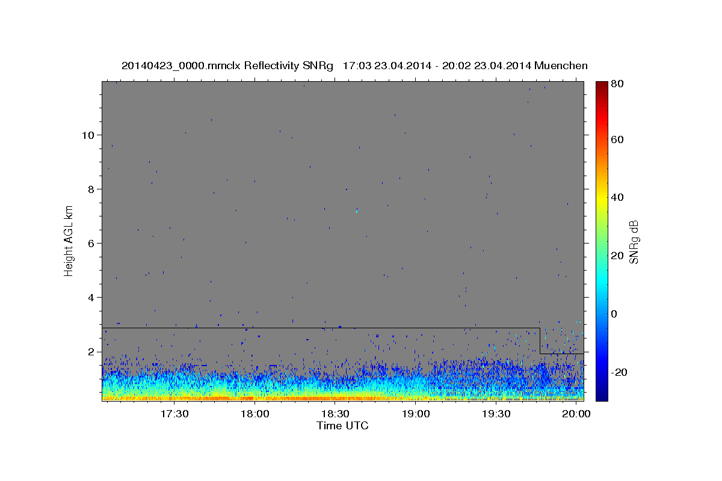Screen dimensions: 722x481
Task: Click the dark blue bottom of the colorbar
Action: point(602,396)
